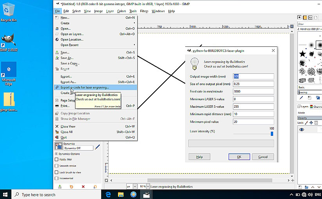Image resolution: width=322 pixels, height=199 pixels.
Task: Edit brush pencil icon below brush list
Action: click(301, 98)
